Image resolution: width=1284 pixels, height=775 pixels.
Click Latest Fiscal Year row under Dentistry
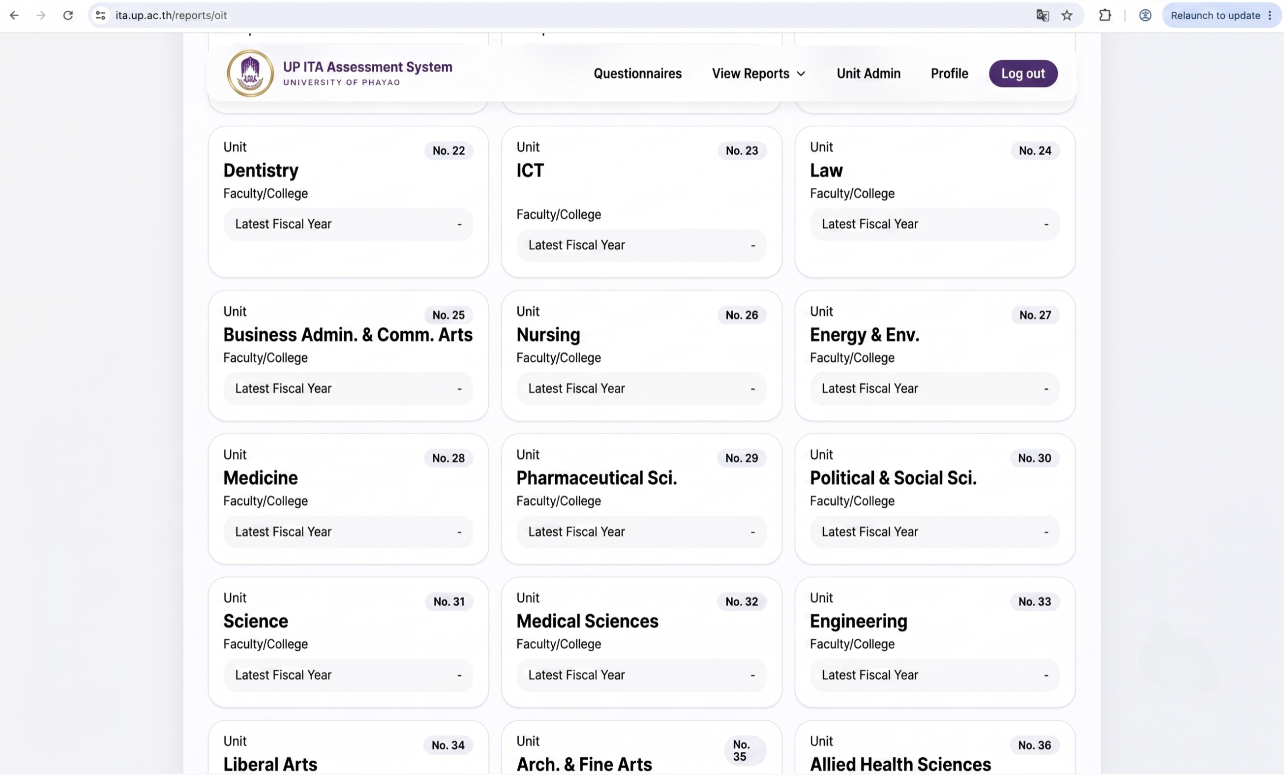click(348, 224)
